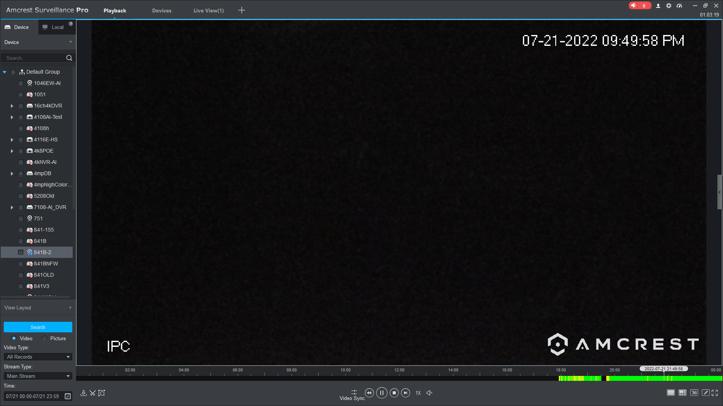Screen dimensions: 723x406
Task: Open the Main Stream dropdown
Action: [38, 376]
